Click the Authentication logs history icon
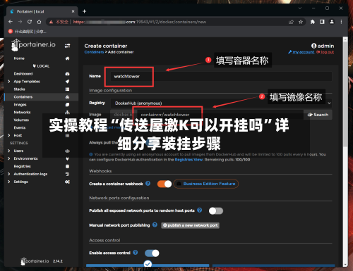Screen dimensions: 353x271 (x=67, y=174)
